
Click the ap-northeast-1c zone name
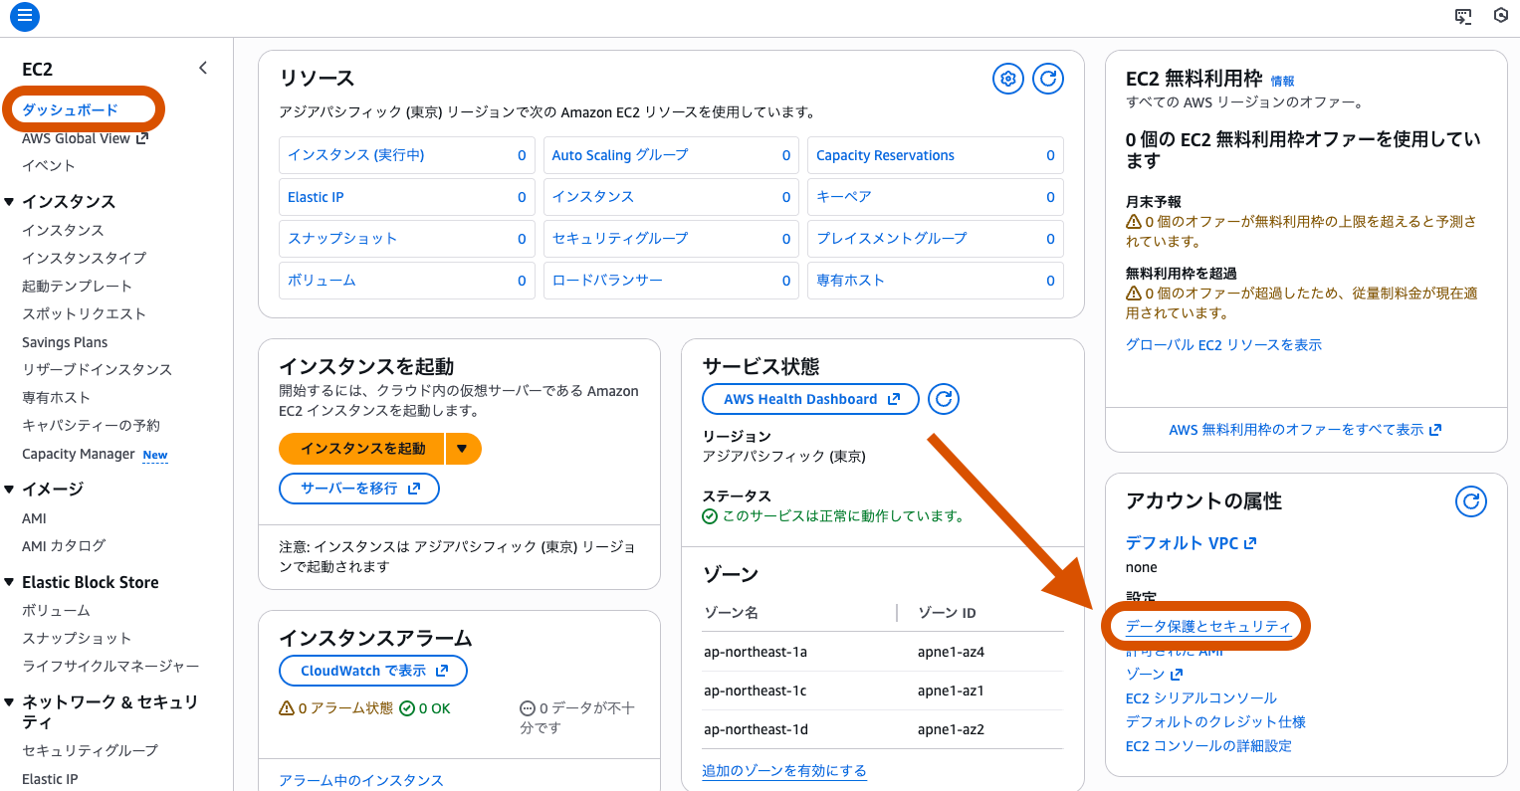(755, 692)
